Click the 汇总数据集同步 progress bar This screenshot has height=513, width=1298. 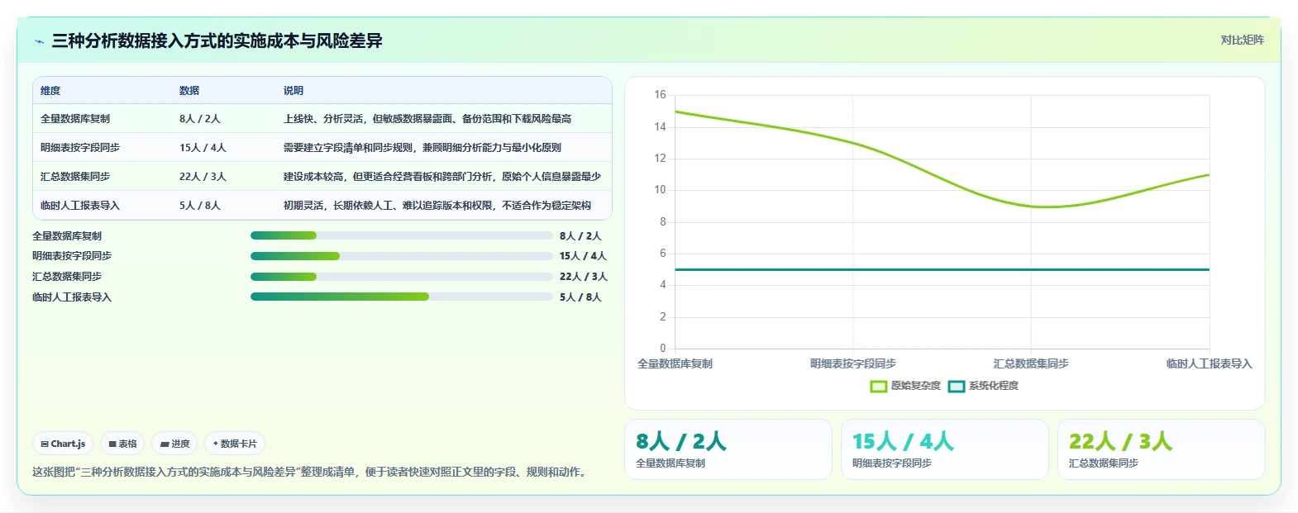(x=402, y=277)
